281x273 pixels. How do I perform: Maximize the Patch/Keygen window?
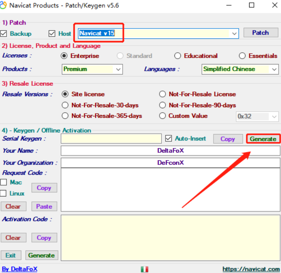(x=252, y=5)
